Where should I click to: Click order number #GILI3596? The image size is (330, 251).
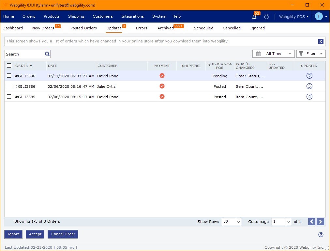(25, 76)
